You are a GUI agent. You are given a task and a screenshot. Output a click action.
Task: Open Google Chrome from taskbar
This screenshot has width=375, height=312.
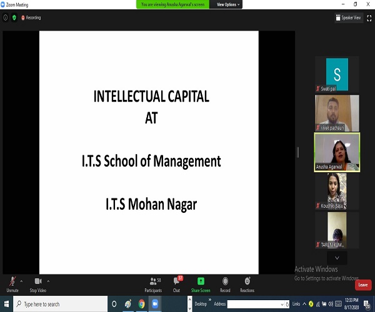142,304
